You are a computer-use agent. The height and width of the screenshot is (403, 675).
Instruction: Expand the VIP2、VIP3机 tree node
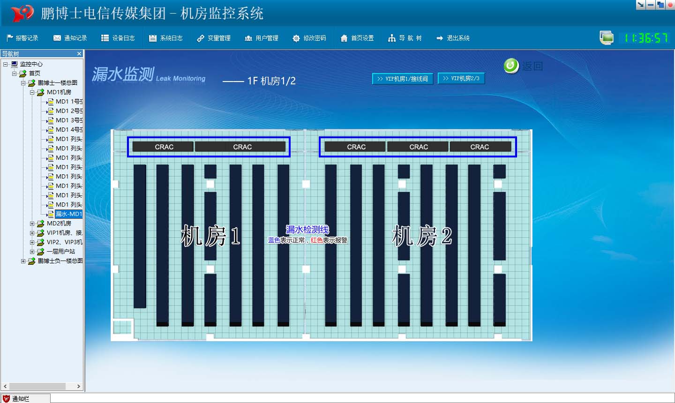pos(32,242)
